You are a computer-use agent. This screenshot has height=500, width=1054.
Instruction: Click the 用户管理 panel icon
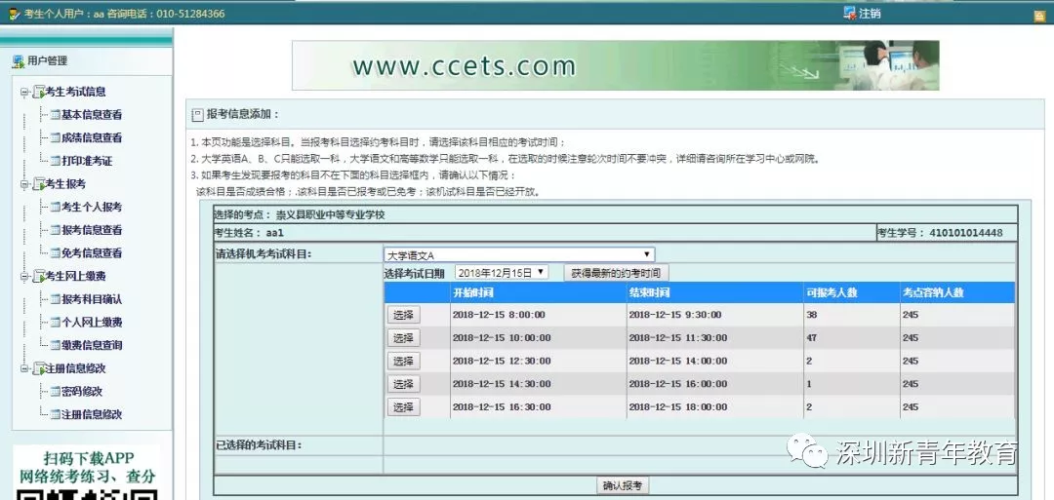click(x=19, y=61)
